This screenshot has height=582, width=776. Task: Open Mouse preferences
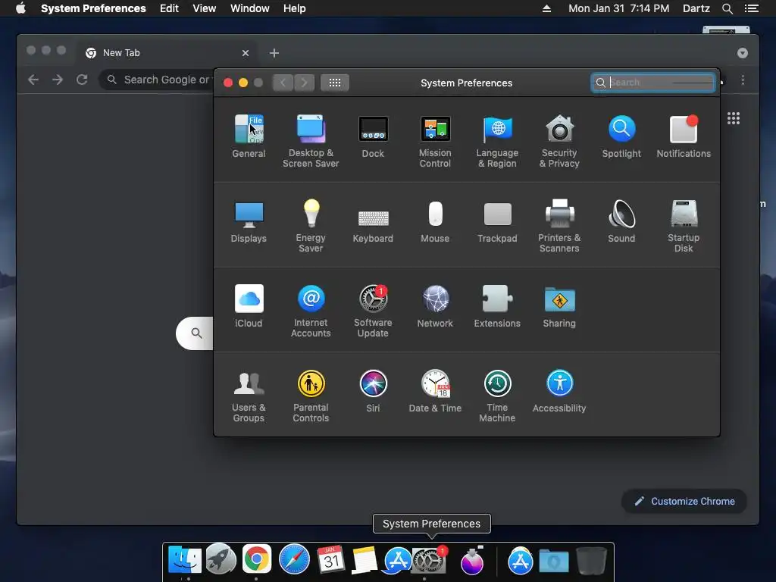pyautogui.click(x=435, y=221)
